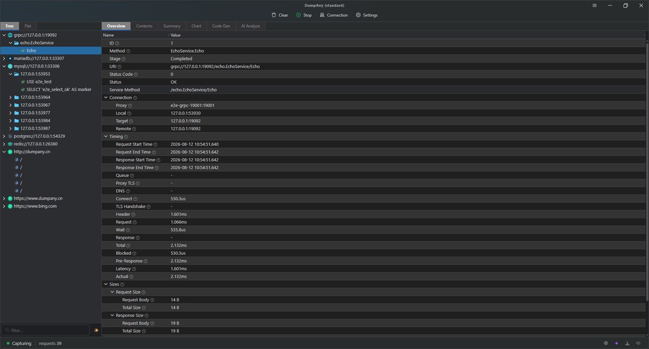
Task: Open the Chart tab
Action: coord(196,26)
